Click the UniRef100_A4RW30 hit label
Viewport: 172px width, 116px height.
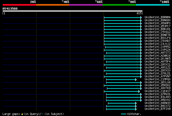point(157,103)
